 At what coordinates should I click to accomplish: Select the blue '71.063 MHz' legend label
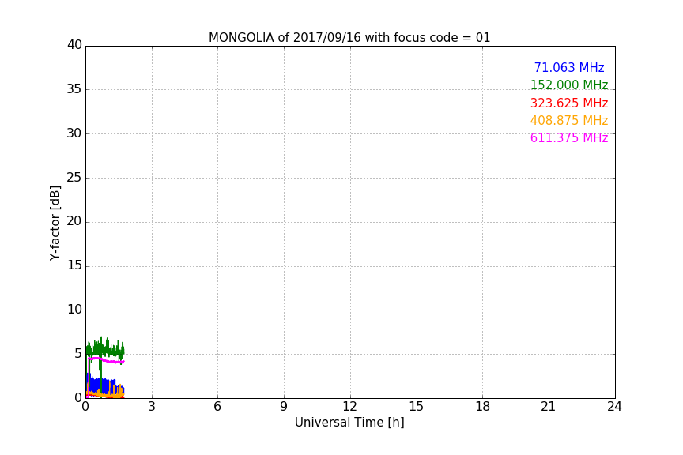click(x=569, y=67)
